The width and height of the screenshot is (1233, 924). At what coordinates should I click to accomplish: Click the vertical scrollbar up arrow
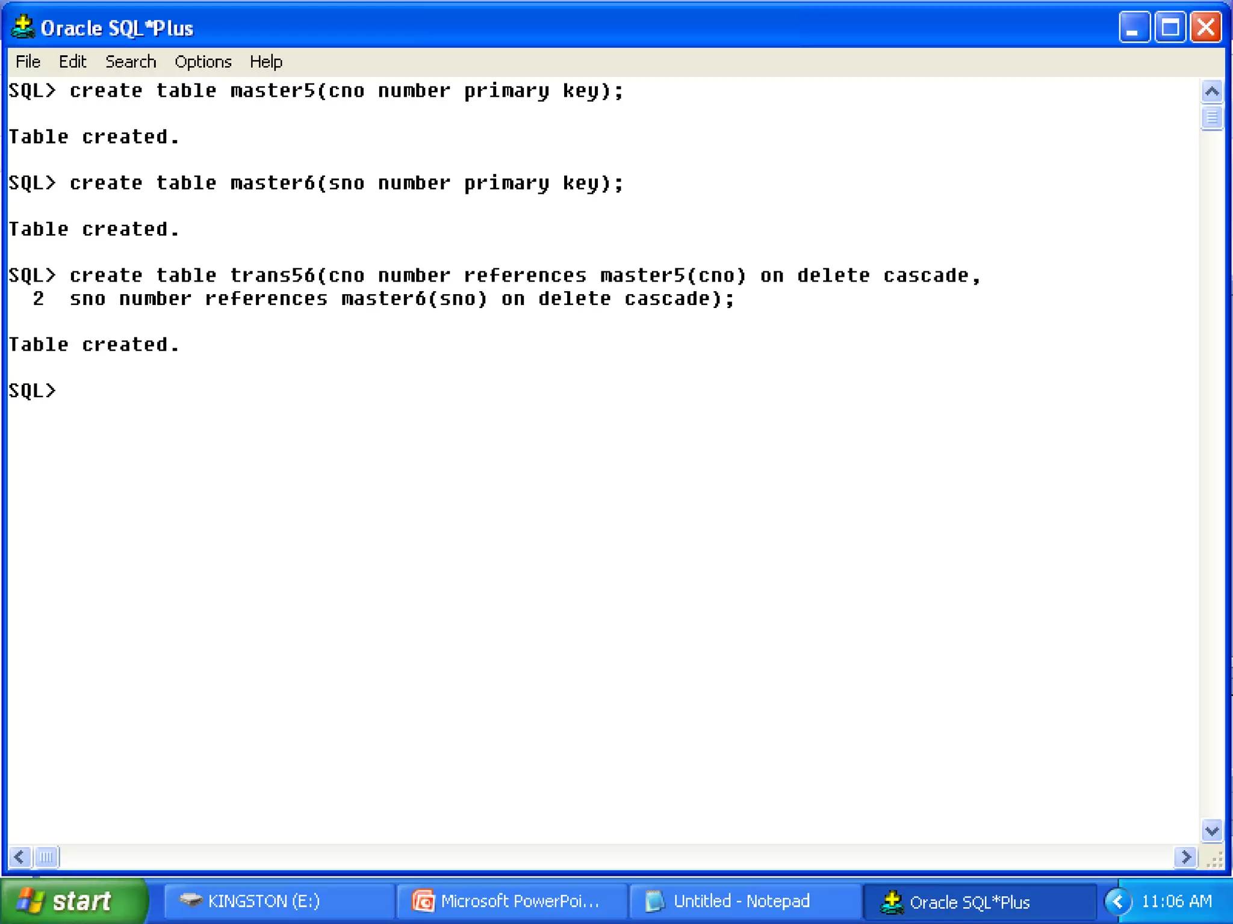tap(1211, 91)
